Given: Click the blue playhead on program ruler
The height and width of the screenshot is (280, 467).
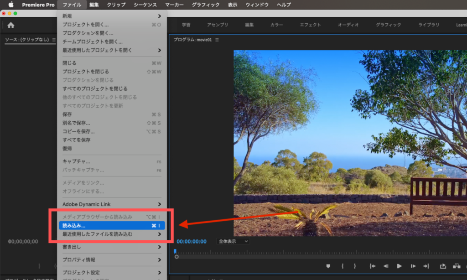Looking at the screenshot, I should 175,251.
